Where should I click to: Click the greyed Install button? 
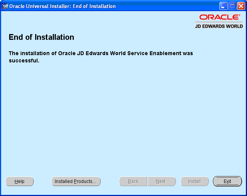click(195, 181)
